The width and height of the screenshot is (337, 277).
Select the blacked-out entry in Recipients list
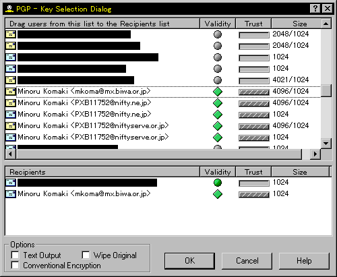tap(87, 183)
